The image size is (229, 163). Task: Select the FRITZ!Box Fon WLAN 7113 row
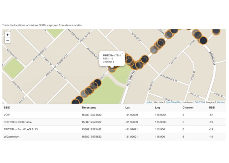pos(114,129)
